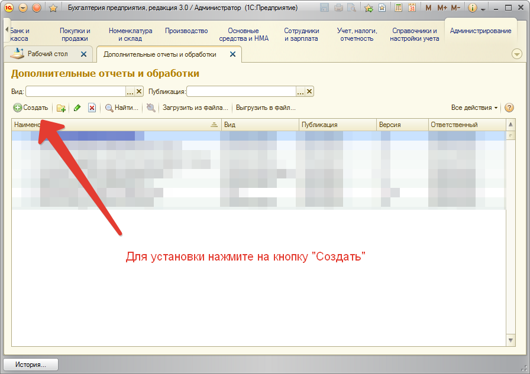530x374 pixels.
Task: Open help with the question mark icon
Action: click(509, 108)
